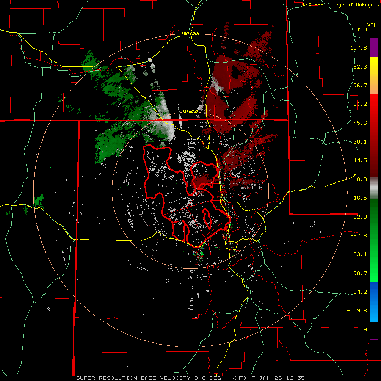Select the -63.1 velocity scale value
This screenshot has width=381, height=381.
pos(359,254)
